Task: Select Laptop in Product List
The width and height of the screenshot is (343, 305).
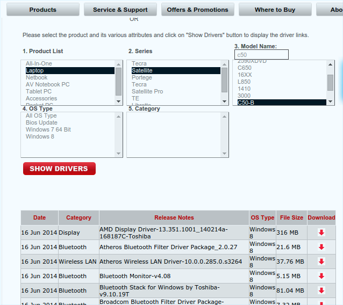Action: pos(70,70)
